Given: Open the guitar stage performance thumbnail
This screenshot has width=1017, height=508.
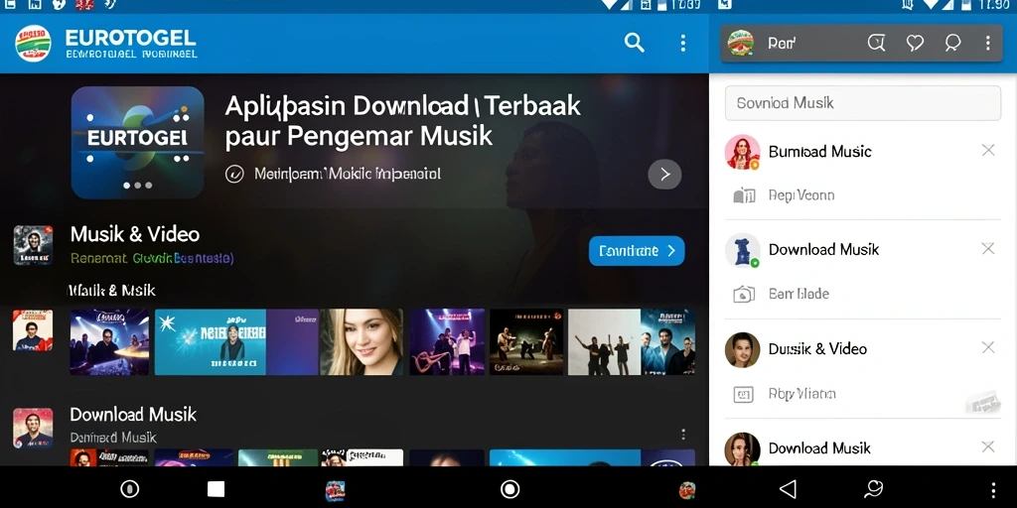Looking at the screenshot, I should [447, 341].
